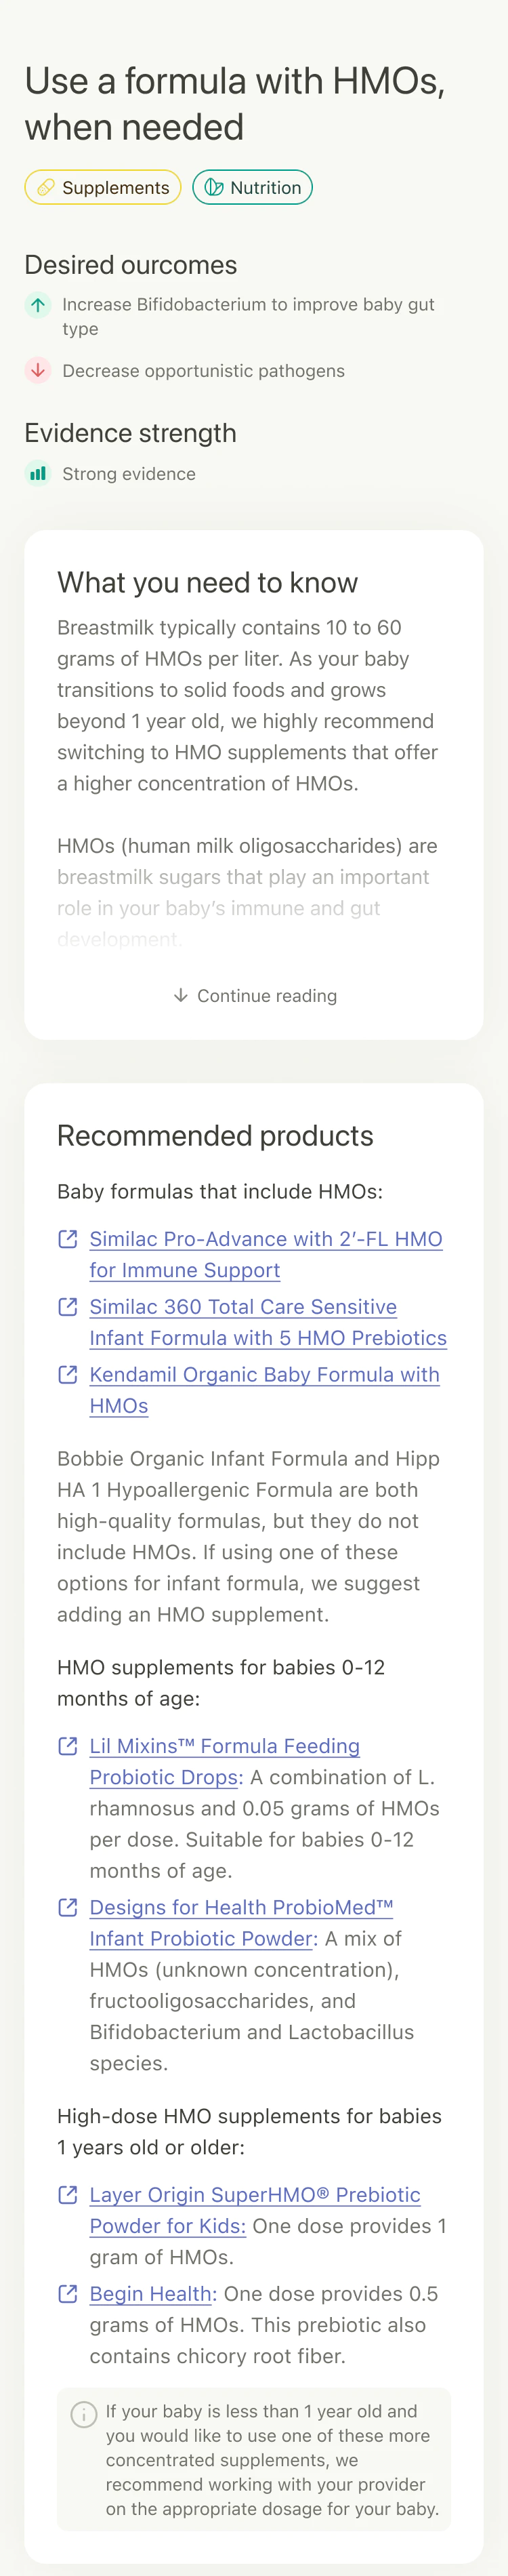Click the down arrow next to Continue reading
The width and height of the screenshot is (508, 2576).
pyautogui.click(x=180, y=996)
